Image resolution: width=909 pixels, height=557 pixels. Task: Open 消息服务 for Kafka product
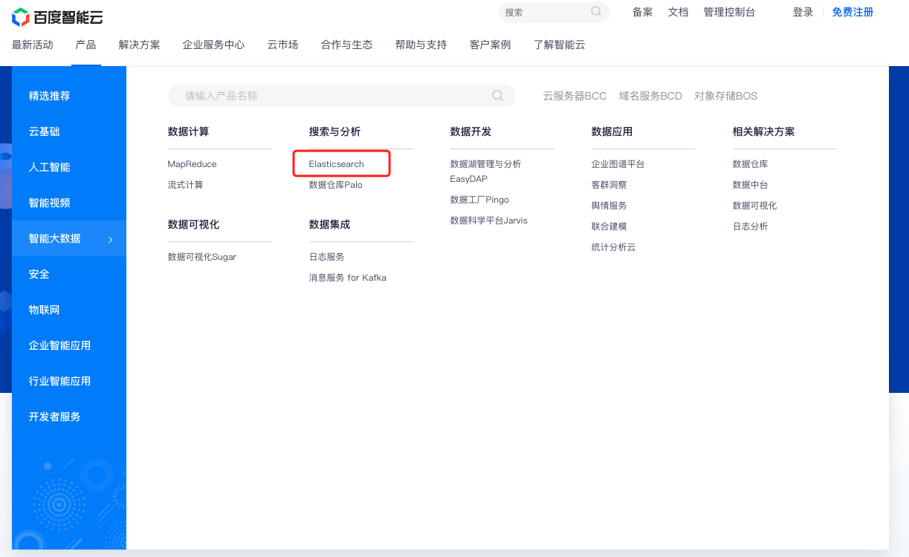tap(347, 278)
